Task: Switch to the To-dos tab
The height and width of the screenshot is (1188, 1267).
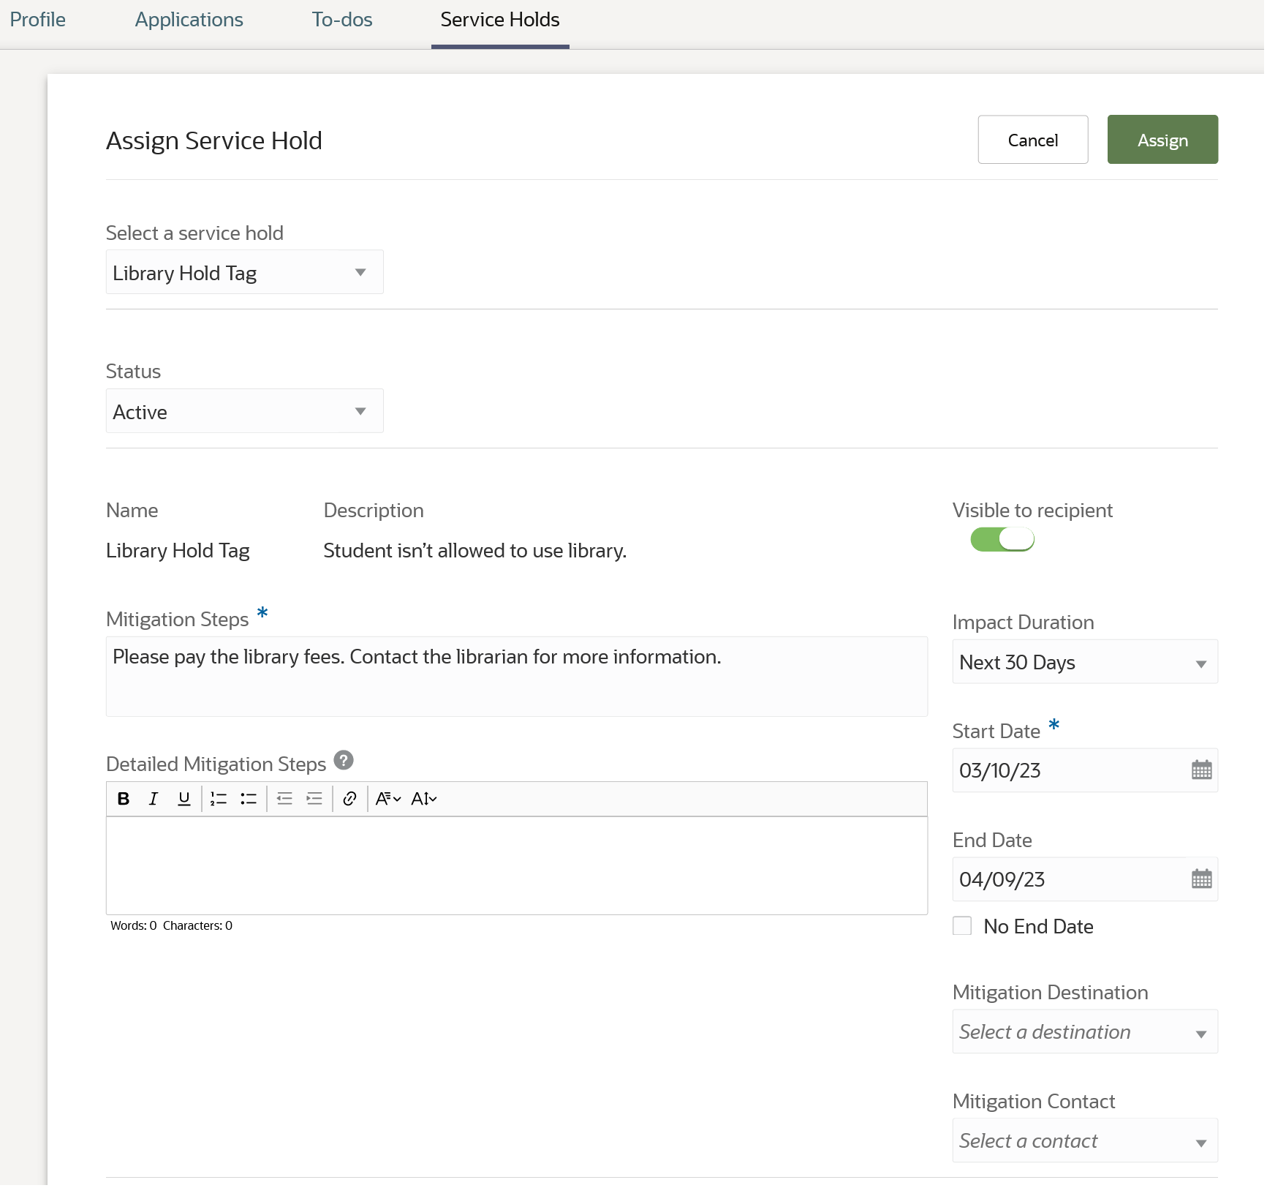Action: (341, 20)
